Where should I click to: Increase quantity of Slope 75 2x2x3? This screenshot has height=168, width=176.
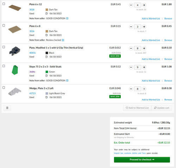pos(144,67)
